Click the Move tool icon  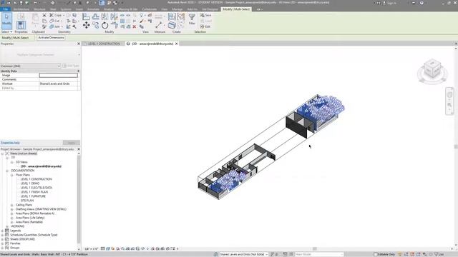pyautogui.click(x=86, y=26)
